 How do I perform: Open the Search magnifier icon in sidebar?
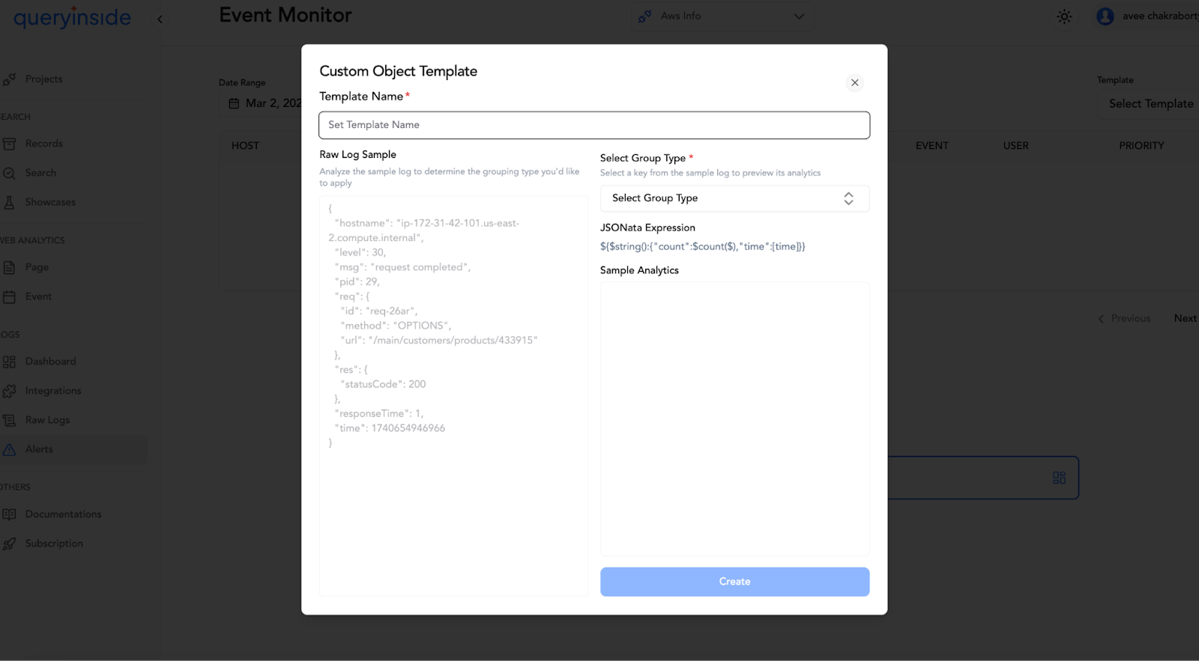point(9,173)
